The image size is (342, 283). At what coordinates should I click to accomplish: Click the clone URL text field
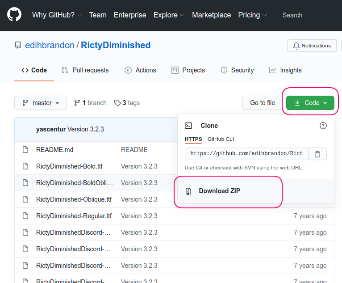point(246,154)
